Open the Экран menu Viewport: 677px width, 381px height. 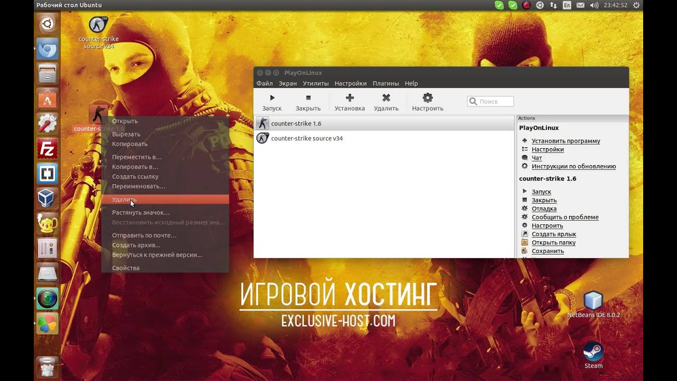coord(288,84)
